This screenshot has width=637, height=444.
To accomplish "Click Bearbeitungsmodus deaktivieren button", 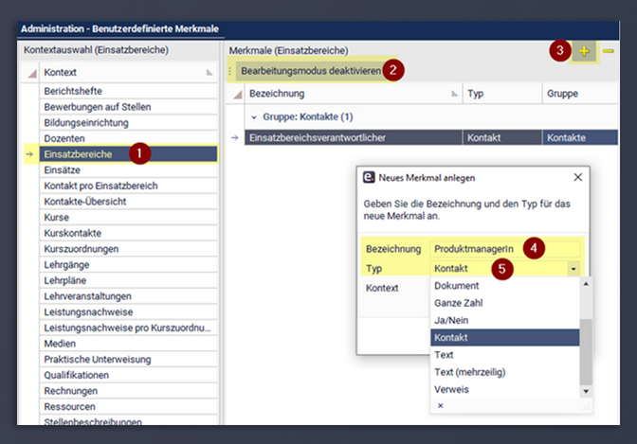I will pos(310,71).
